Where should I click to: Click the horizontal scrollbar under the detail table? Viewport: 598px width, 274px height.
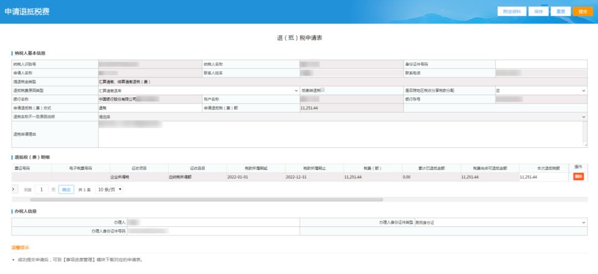[207, 200]
